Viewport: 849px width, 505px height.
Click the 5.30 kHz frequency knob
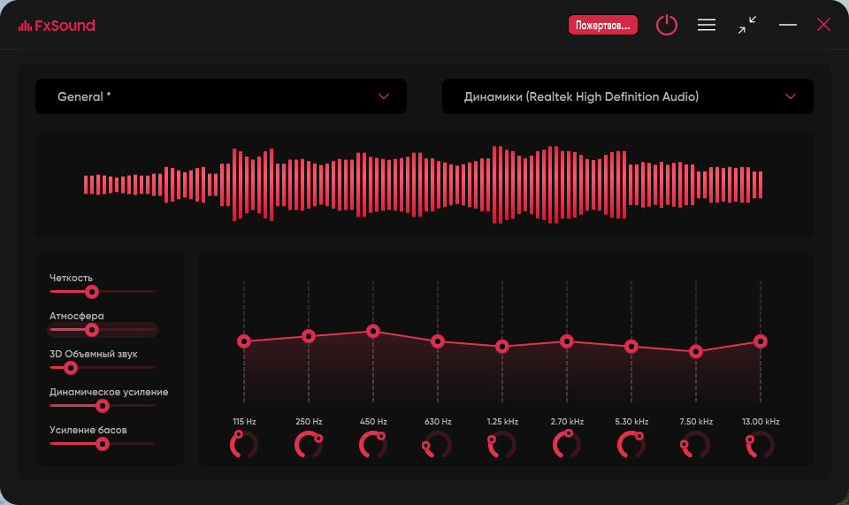coord(631,444)
